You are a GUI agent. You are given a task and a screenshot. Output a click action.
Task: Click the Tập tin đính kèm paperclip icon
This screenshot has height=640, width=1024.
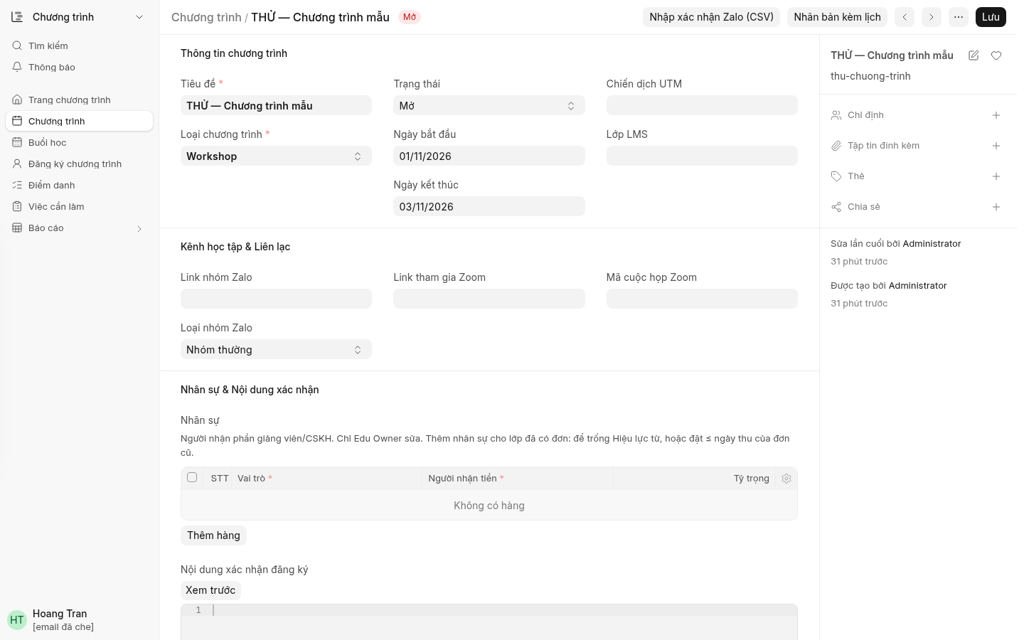click(836, 146)
